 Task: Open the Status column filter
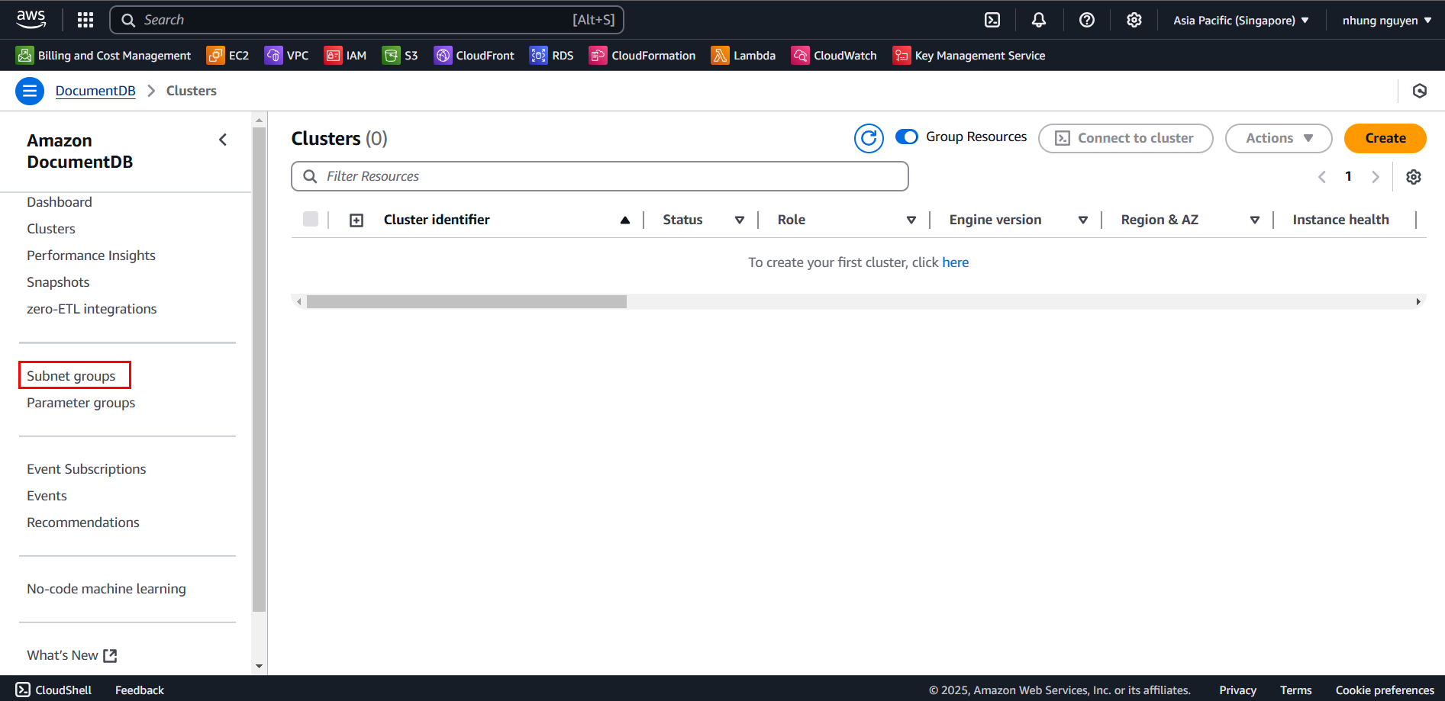click(x=739, y=220)
